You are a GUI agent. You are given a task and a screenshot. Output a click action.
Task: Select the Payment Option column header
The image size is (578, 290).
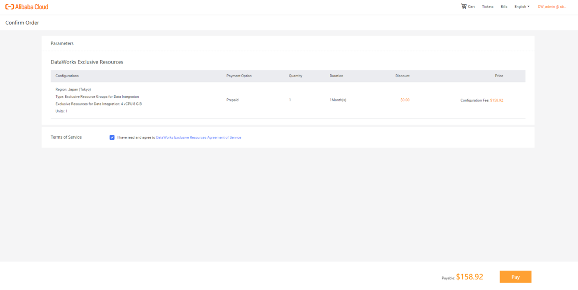coord(239,76)
